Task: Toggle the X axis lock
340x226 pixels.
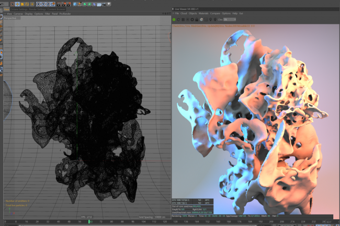Action: click(39, 4)
